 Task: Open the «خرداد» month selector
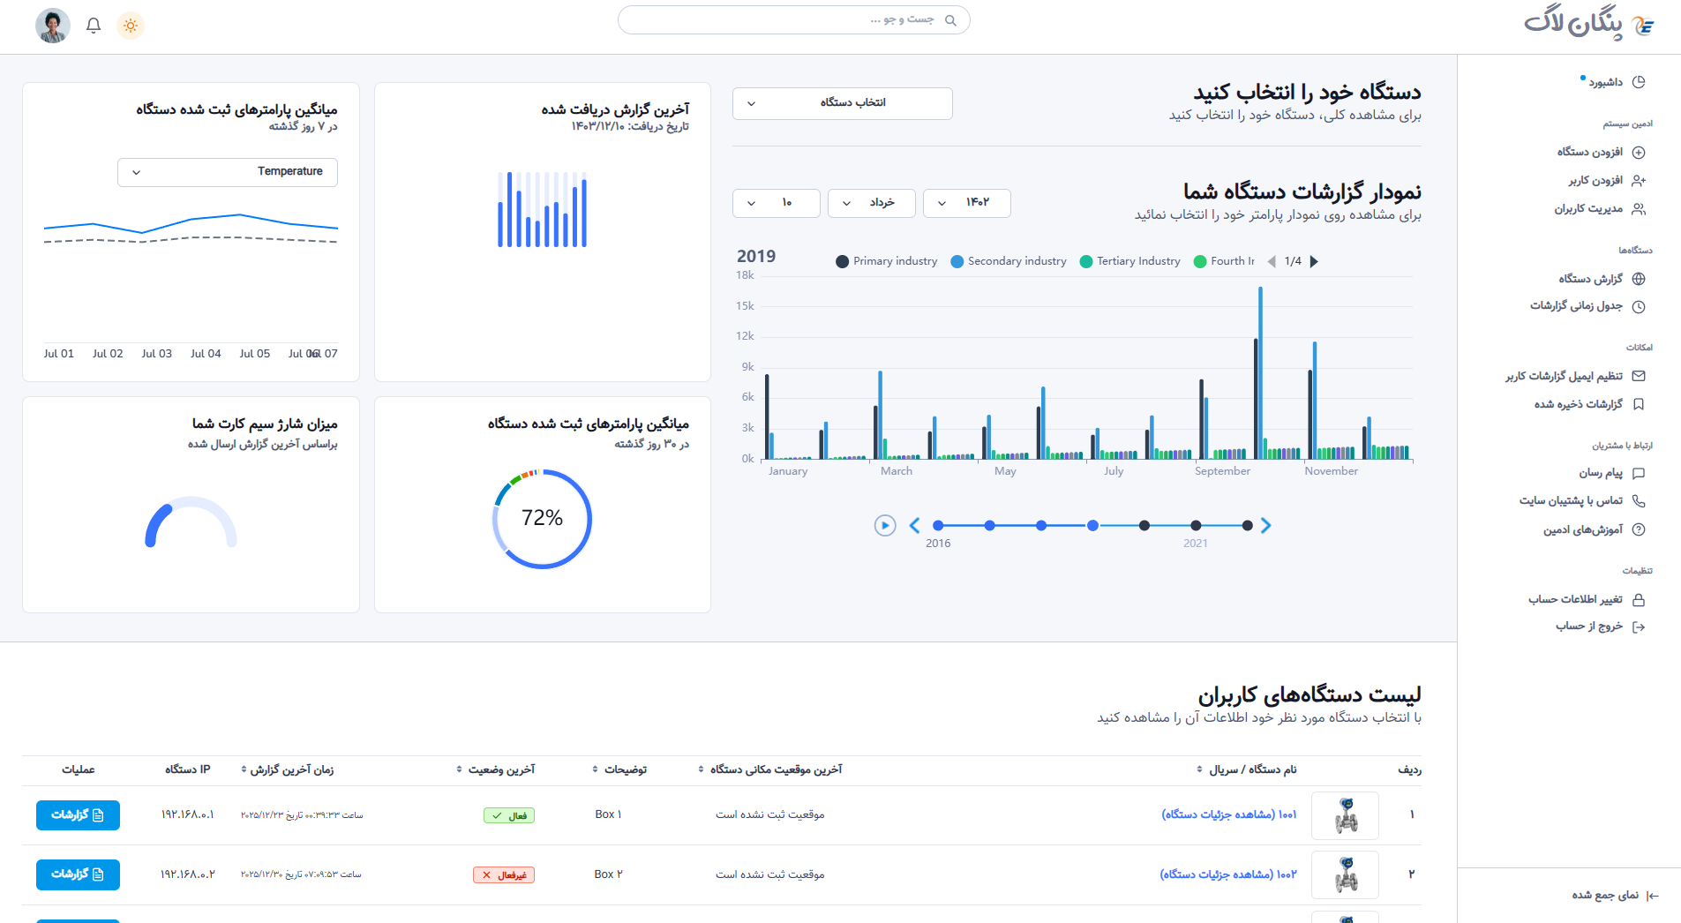pyautogui.click(x=871, y=203)
